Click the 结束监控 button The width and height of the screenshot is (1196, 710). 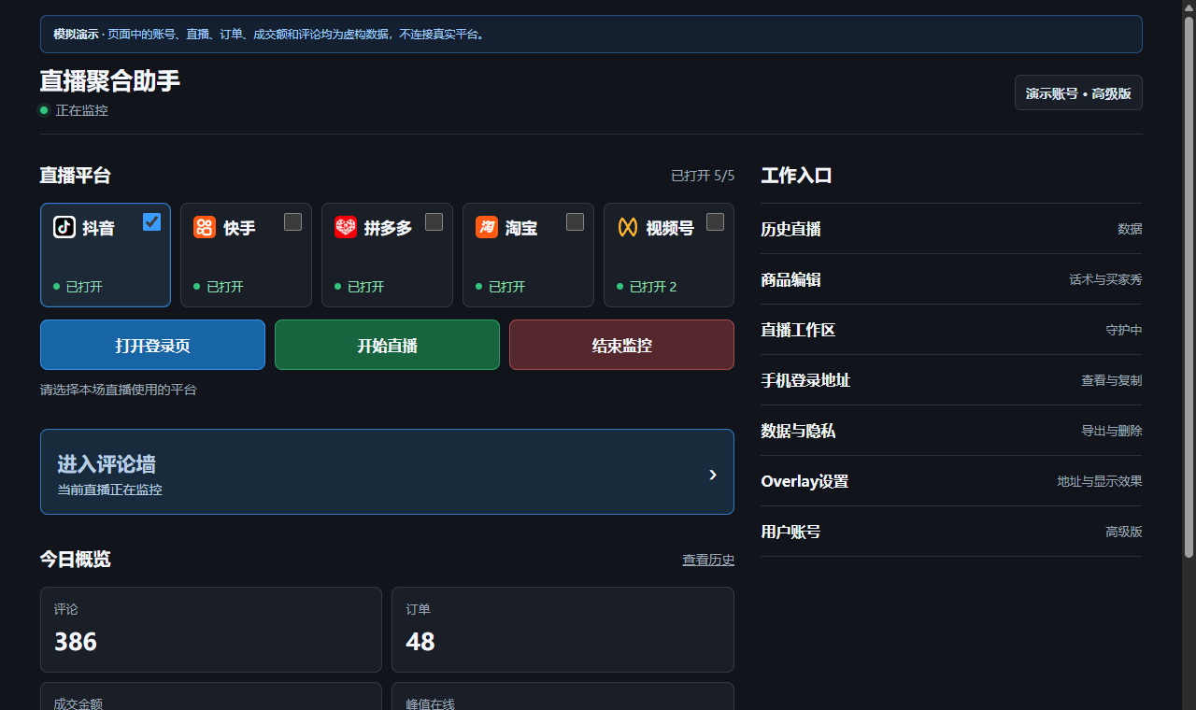coord(621,345)
